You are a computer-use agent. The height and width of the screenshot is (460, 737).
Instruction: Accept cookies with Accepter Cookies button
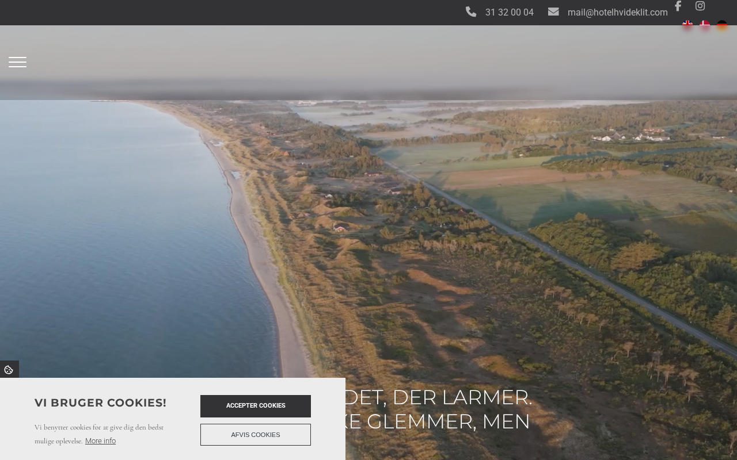256,406
